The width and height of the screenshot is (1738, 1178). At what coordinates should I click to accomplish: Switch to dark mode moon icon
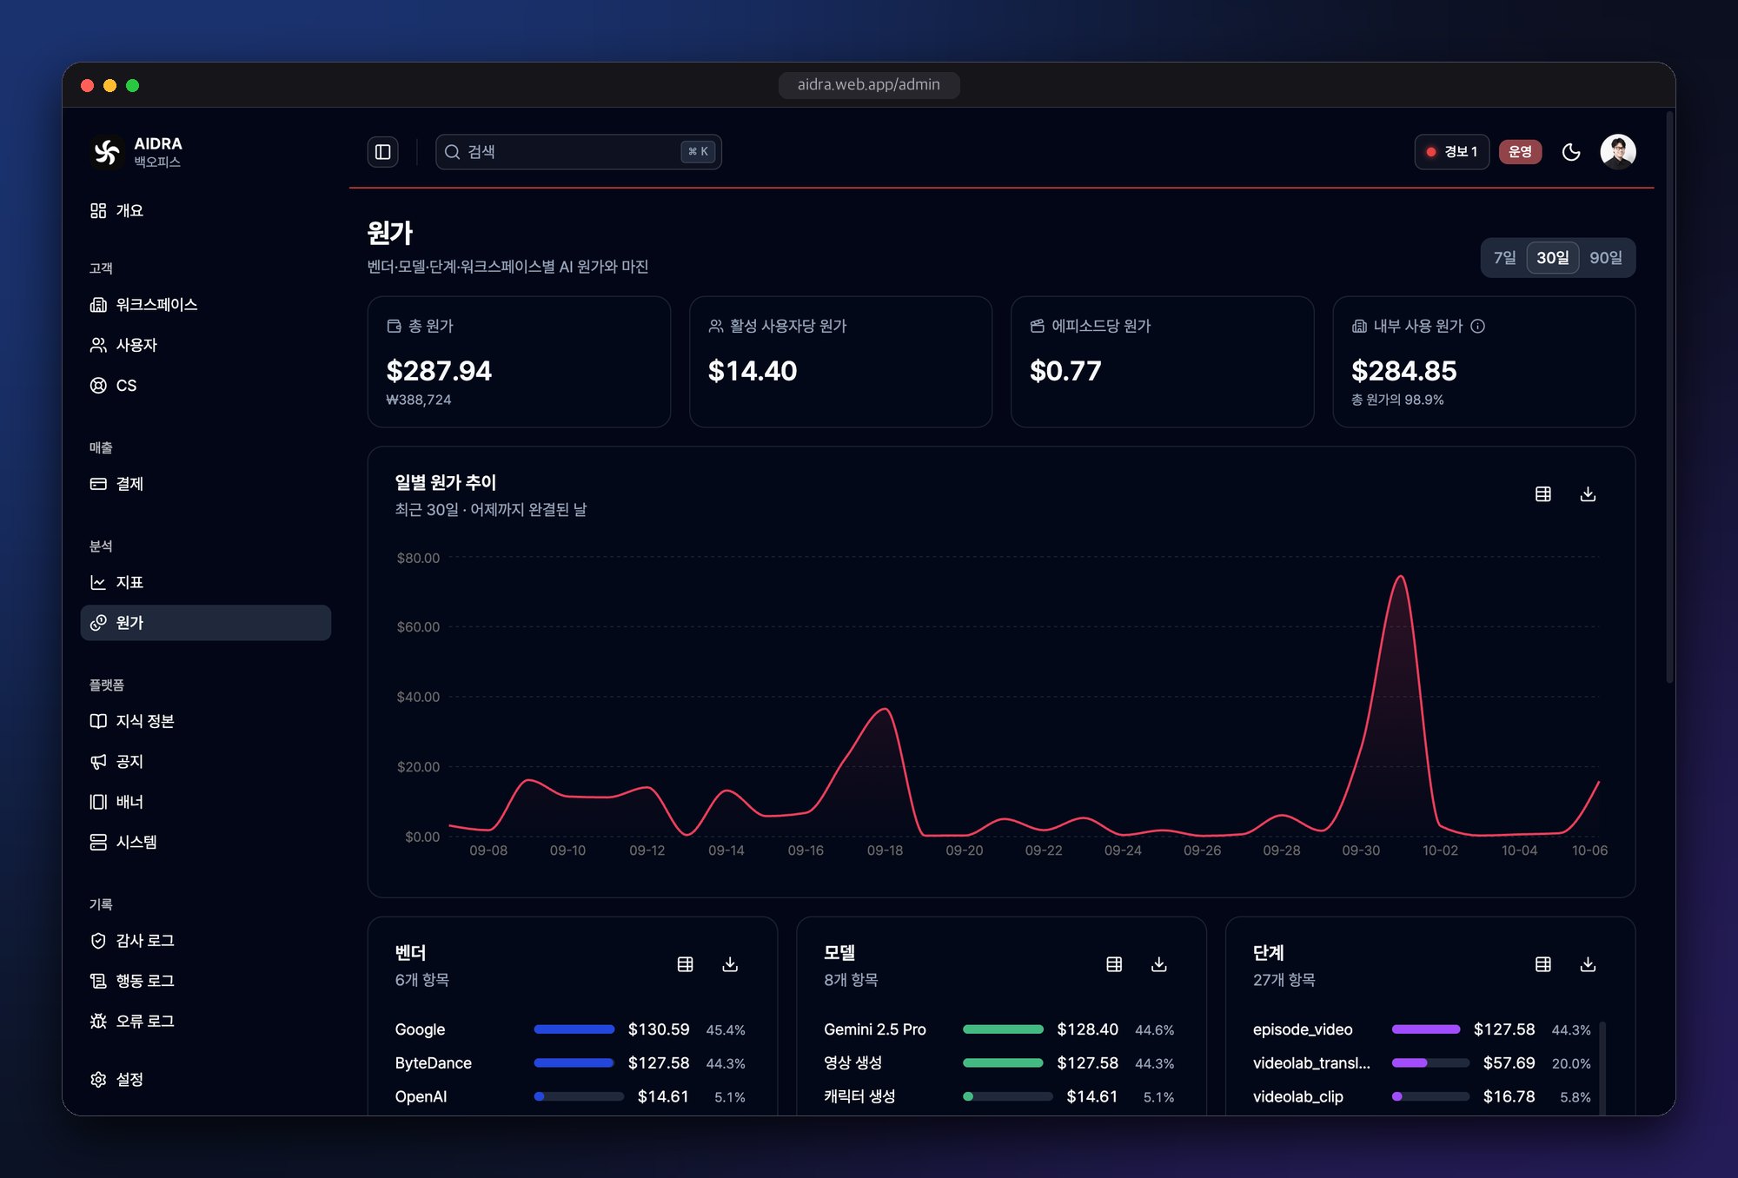[x=1571, y=152]
